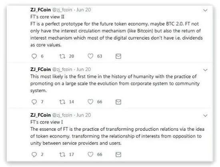Like the FT's core view II tweet
The height and width of the screenshot is (167, 220).
[x=90, y=56]
